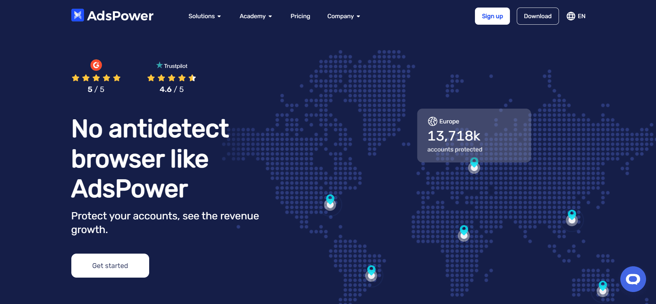
Task: Click the Download button
Action: (x=538, y=16)
